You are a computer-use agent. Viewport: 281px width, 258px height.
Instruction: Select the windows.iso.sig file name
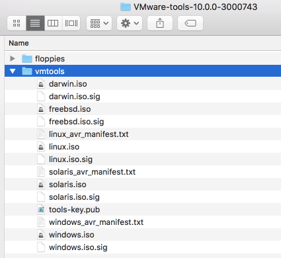coord(78,247)
